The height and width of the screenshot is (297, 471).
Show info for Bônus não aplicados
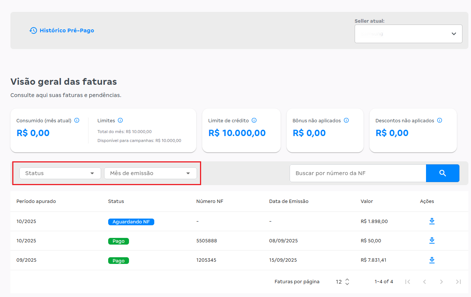tap(346, 120)
